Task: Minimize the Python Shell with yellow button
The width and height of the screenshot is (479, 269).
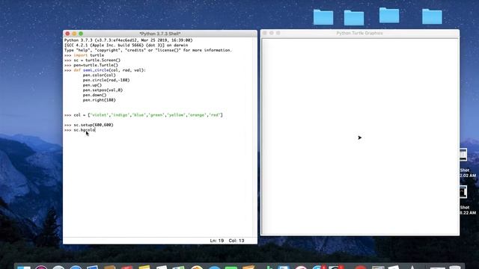Action: pyautogui.click(x=74, y=34)
